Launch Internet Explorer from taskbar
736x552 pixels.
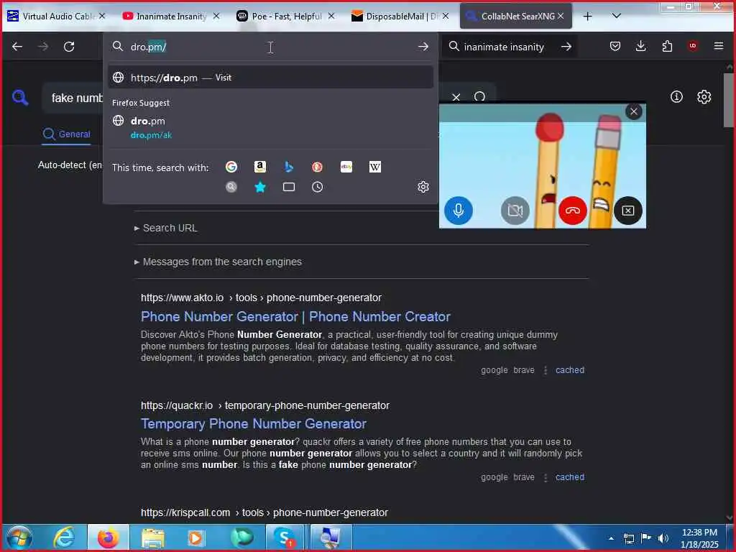click(x=64, y=538)
